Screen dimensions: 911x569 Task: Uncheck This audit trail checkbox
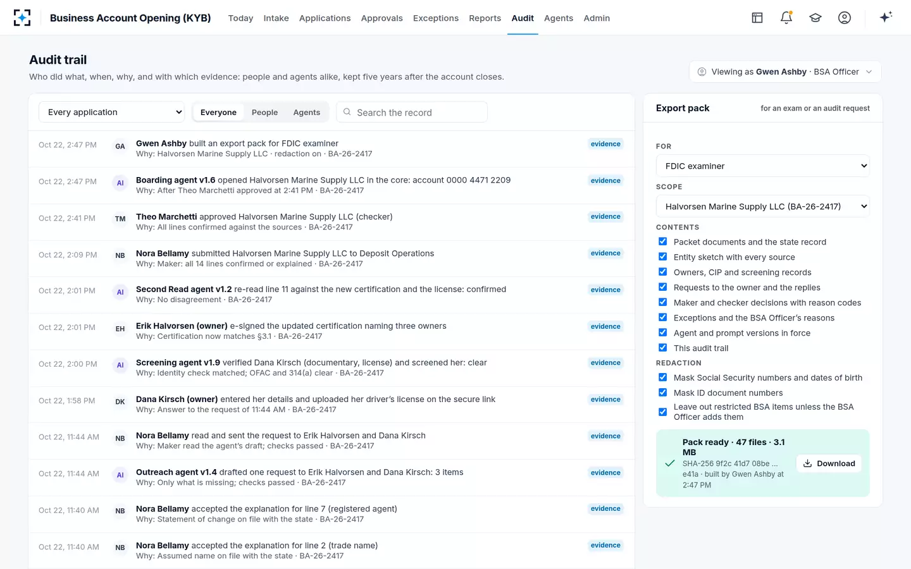tap(662, 348)
